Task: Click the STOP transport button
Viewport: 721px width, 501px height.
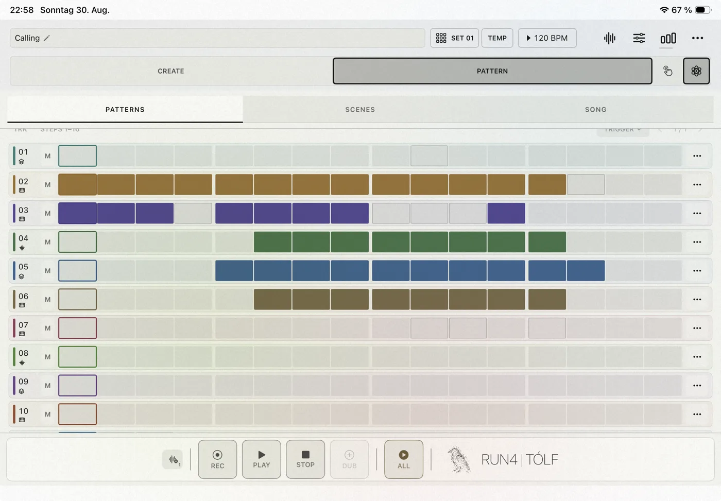Action: (x=305, y=459)
